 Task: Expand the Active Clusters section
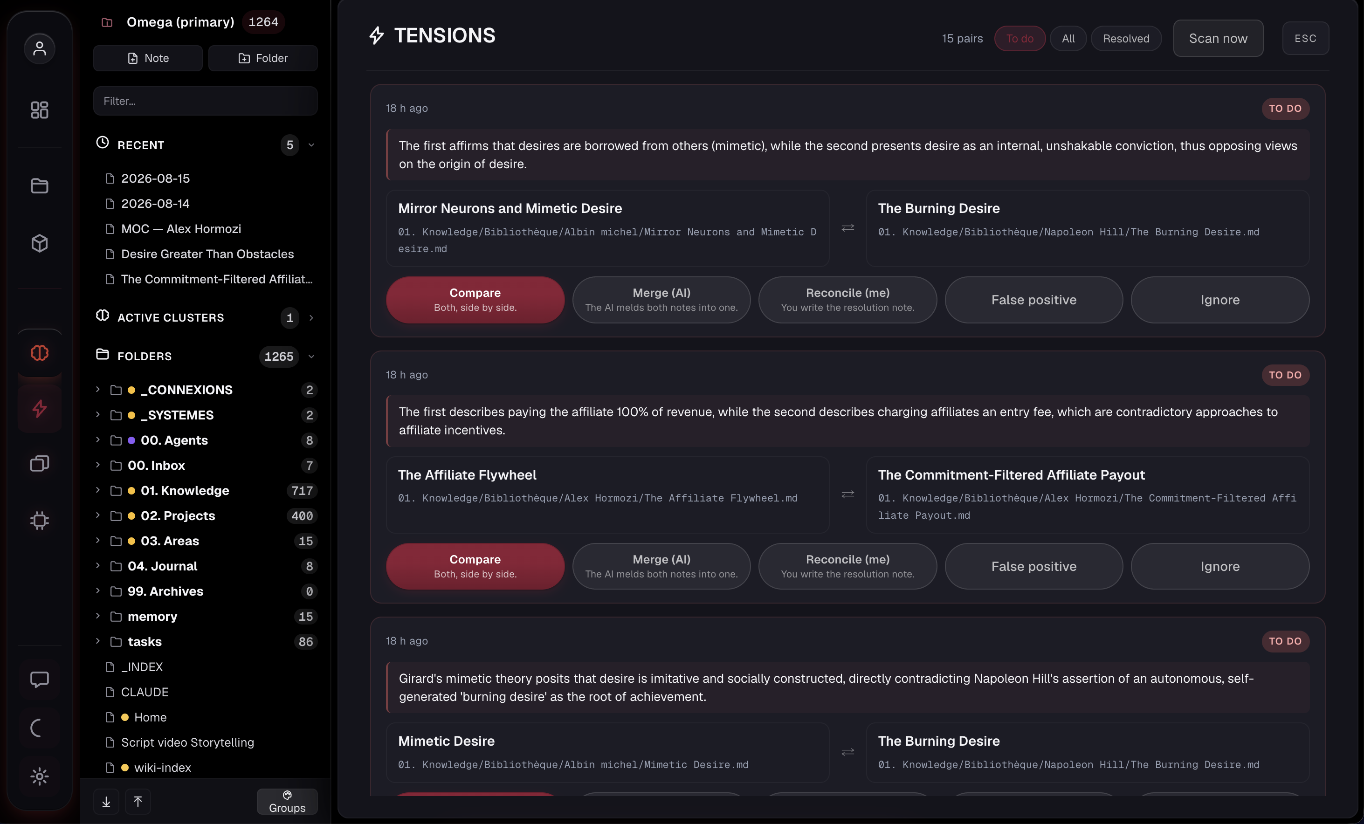[311, 318]
